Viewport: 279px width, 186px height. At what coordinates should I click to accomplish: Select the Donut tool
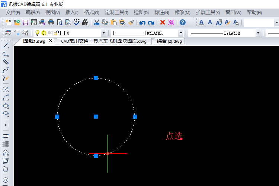(6, 180)
